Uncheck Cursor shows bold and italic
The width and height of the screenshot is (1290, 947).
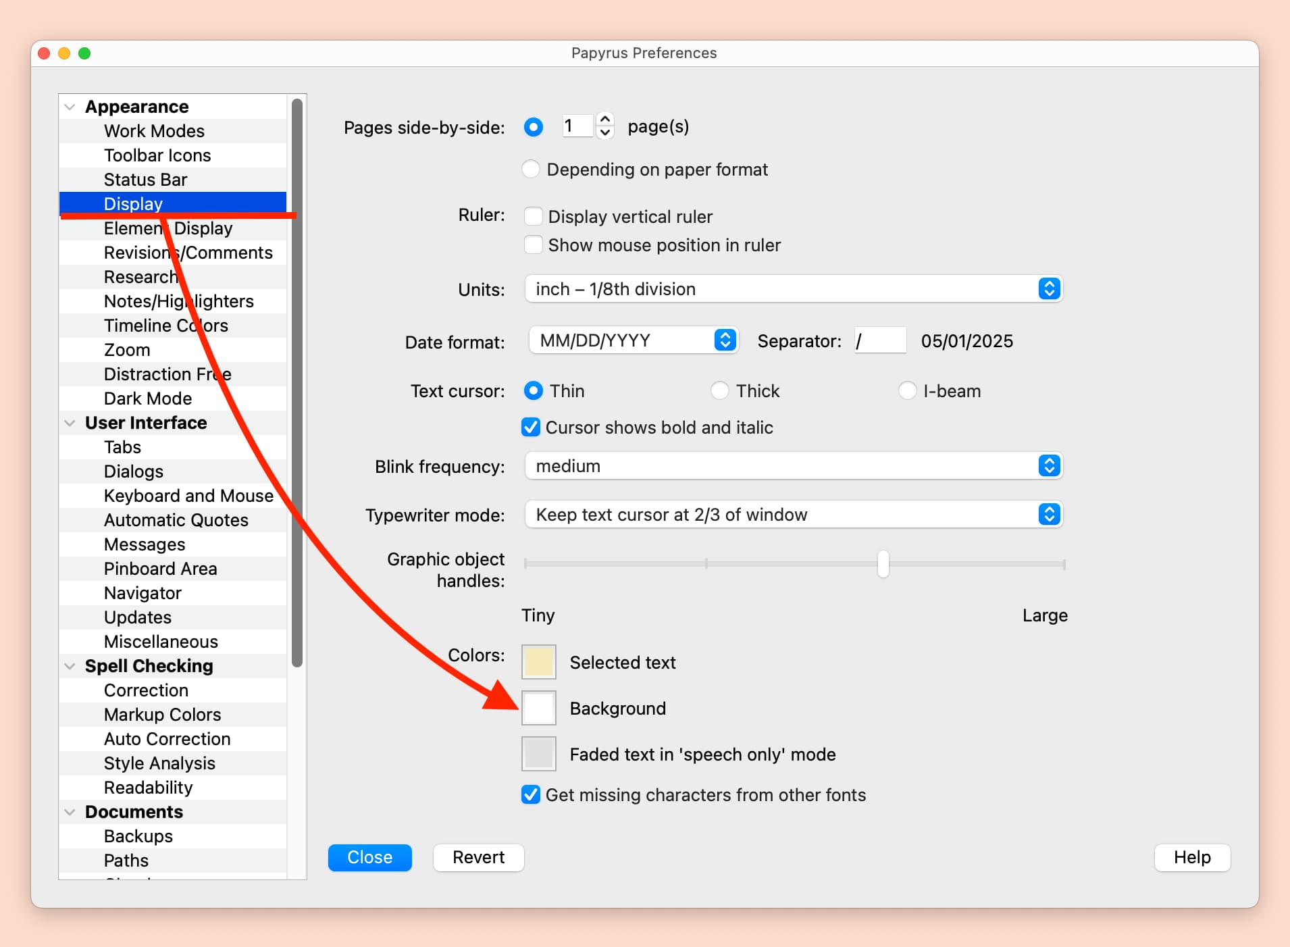point(531,427)
